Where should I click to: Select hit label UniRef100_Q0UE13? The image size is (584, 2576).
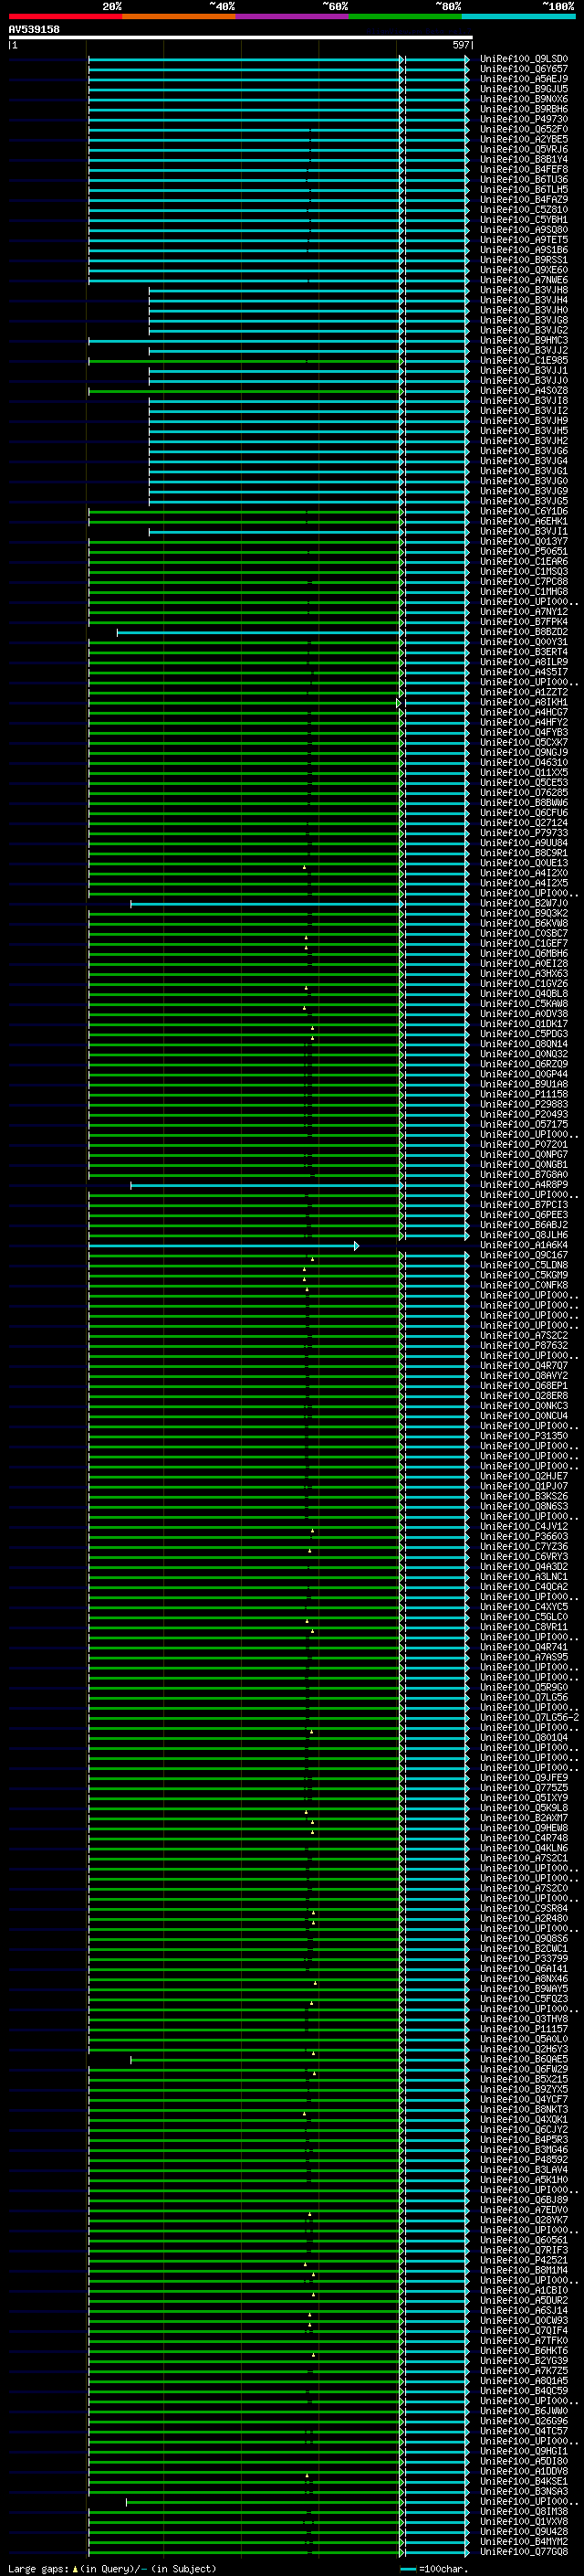[x=523, y=863]
